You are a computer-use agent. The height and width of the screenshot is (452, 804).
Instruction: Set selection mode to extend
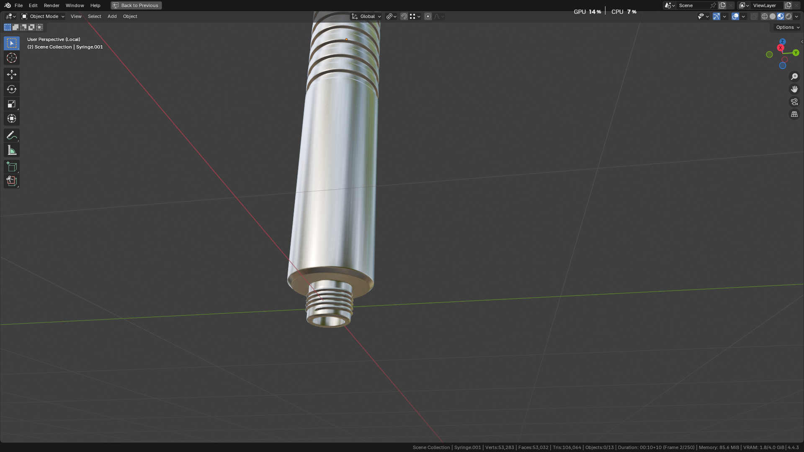15,27
